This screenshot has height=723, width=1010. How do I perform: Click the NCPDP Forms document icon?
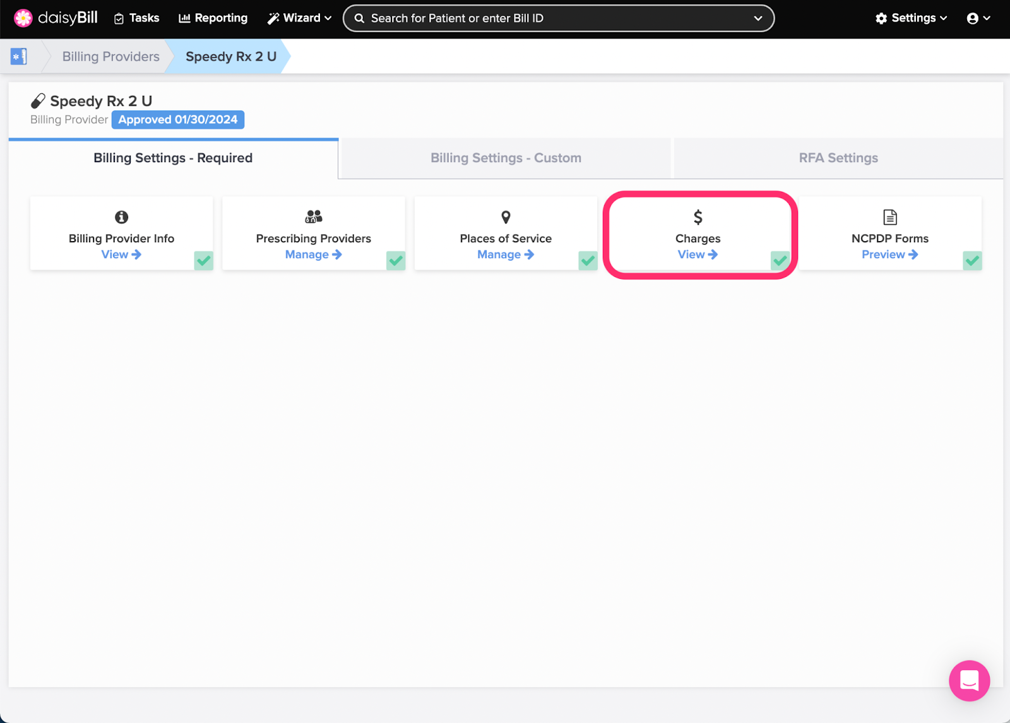tap(890, 217)
